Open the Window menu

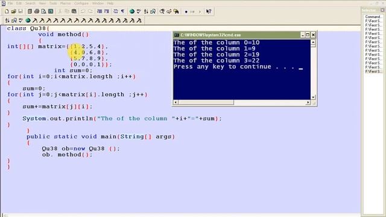[98, 3]
